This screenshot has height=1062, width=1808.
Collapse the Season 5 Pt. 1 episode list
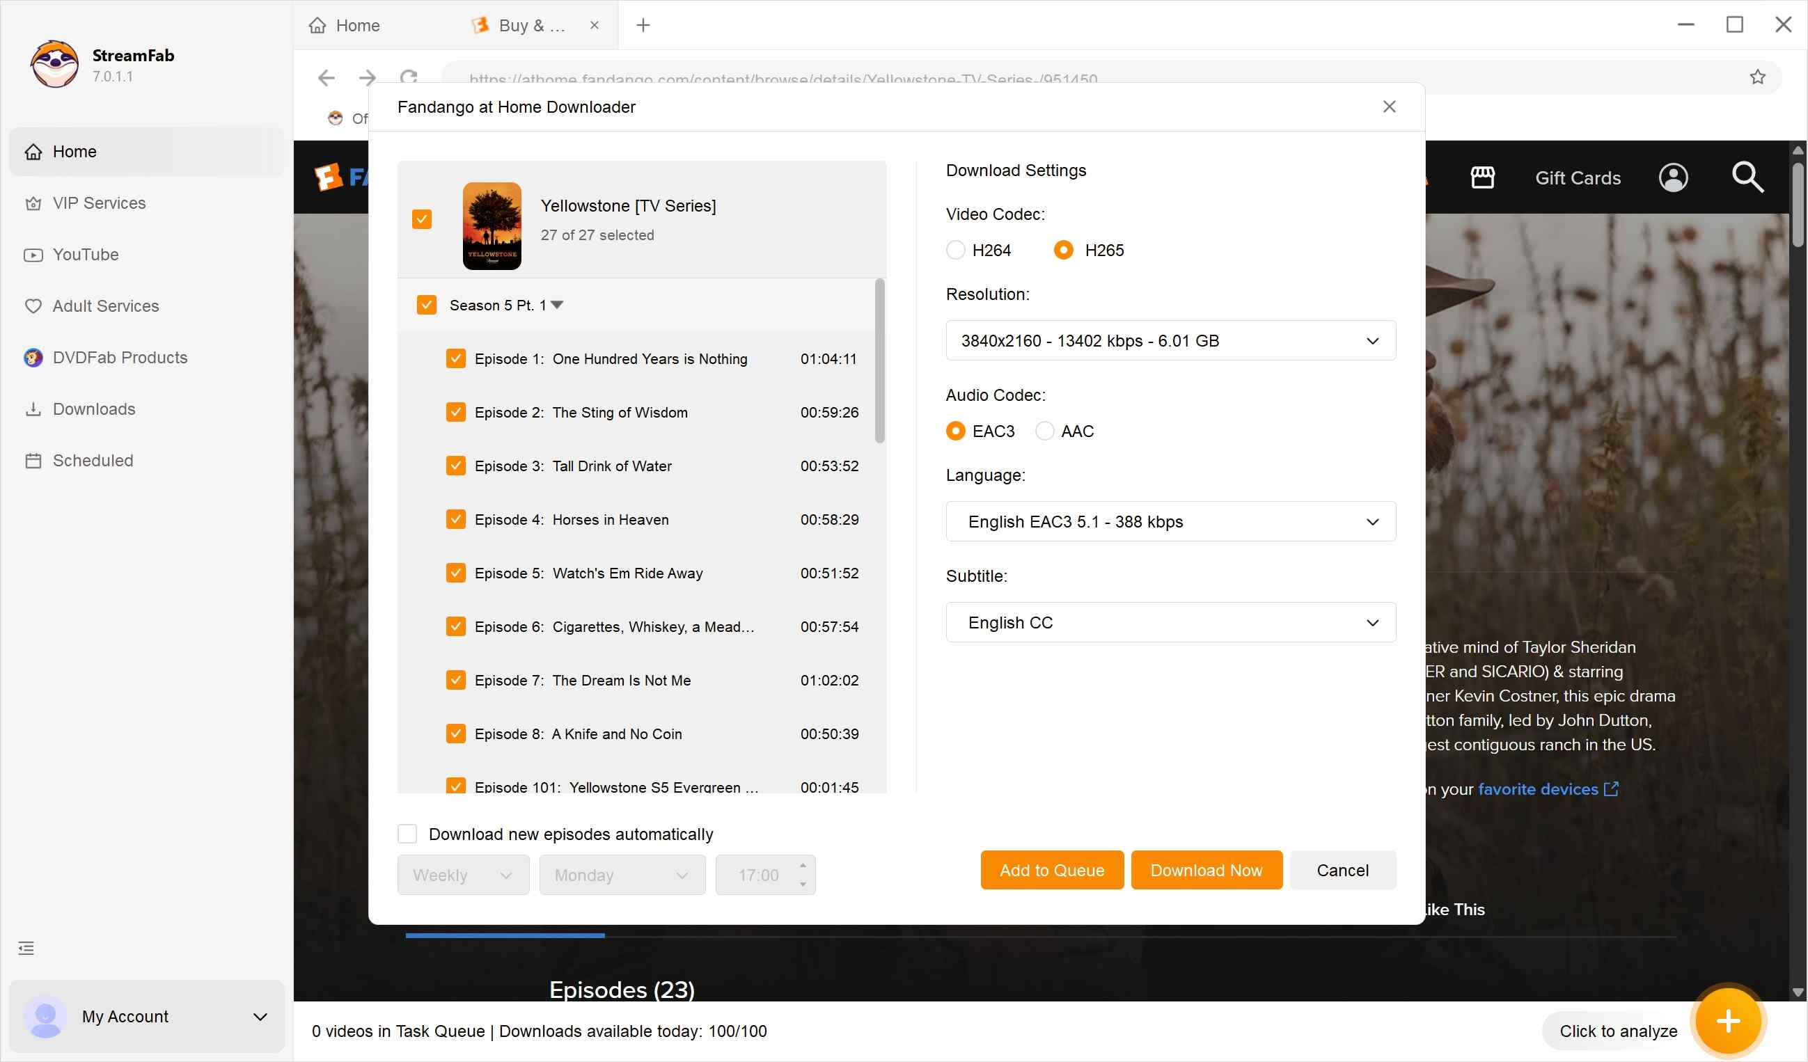(x=558, y=304)
